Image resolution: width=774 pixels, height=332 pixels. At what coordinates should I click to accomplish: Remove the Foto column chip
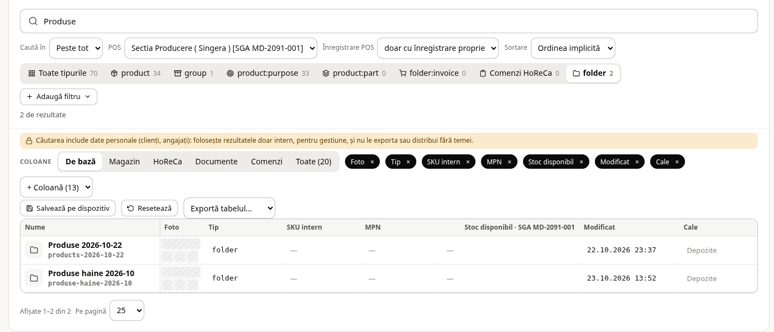[x=372, y=162]
